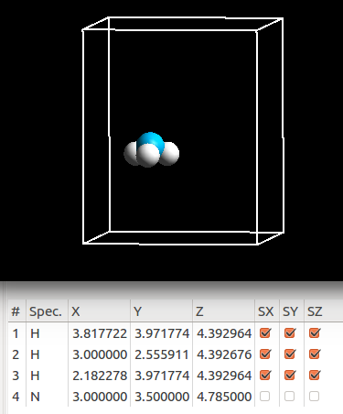Uncheck SY checkbox for atom 1
Viewport: 343px width, 414px height.
pyautogui.click(x=289, y=332)
